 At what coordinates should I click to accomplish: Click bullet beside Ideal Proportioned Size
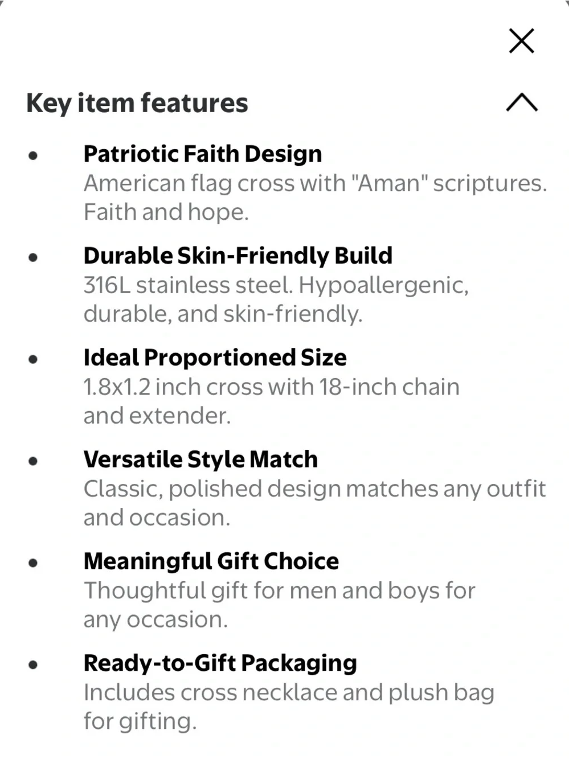click(x=33, y=359)
